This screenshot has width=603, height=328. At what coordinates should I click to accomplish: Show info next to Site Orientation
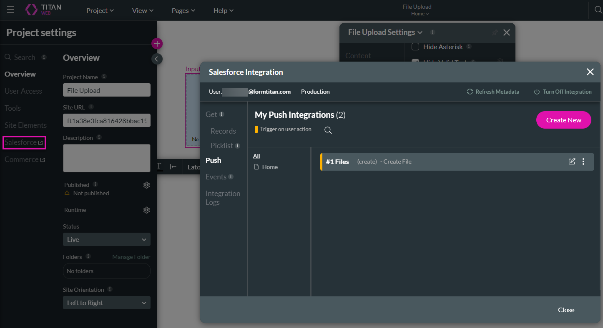[x=110, y=289]
